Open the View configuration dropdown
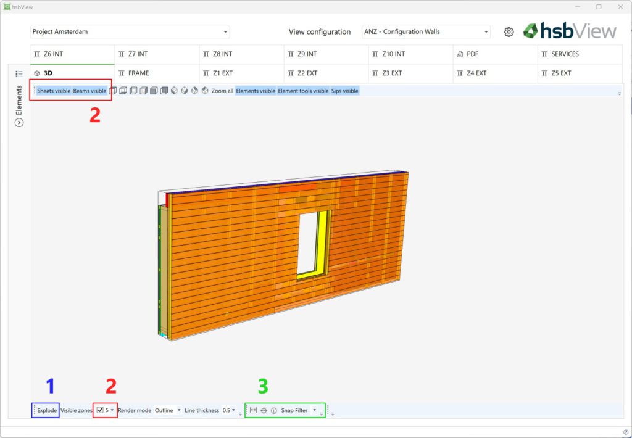Viewport: 632px width, 438px height. (426, 32)
